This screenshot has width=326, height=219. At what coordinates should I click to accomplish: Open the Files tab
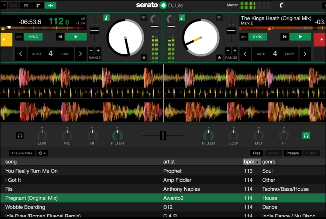[x=256, y=153]
